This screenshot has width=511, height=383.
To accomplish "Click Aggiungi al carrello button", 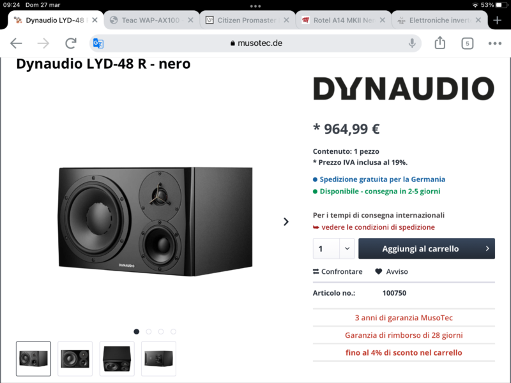I will [427, 248].
